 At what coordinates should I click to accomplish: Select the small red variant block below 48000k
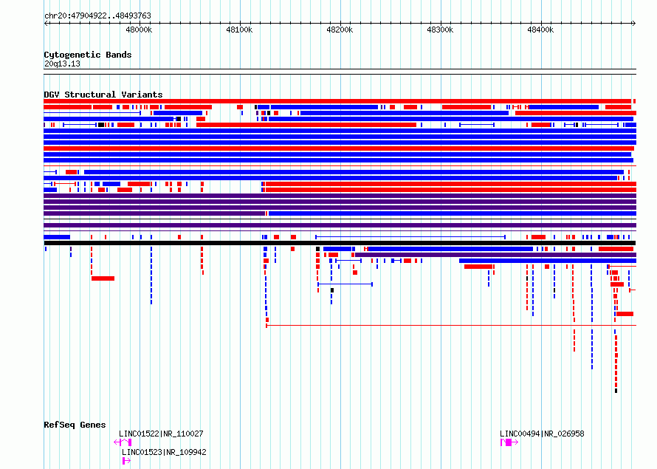coord(103,278)
